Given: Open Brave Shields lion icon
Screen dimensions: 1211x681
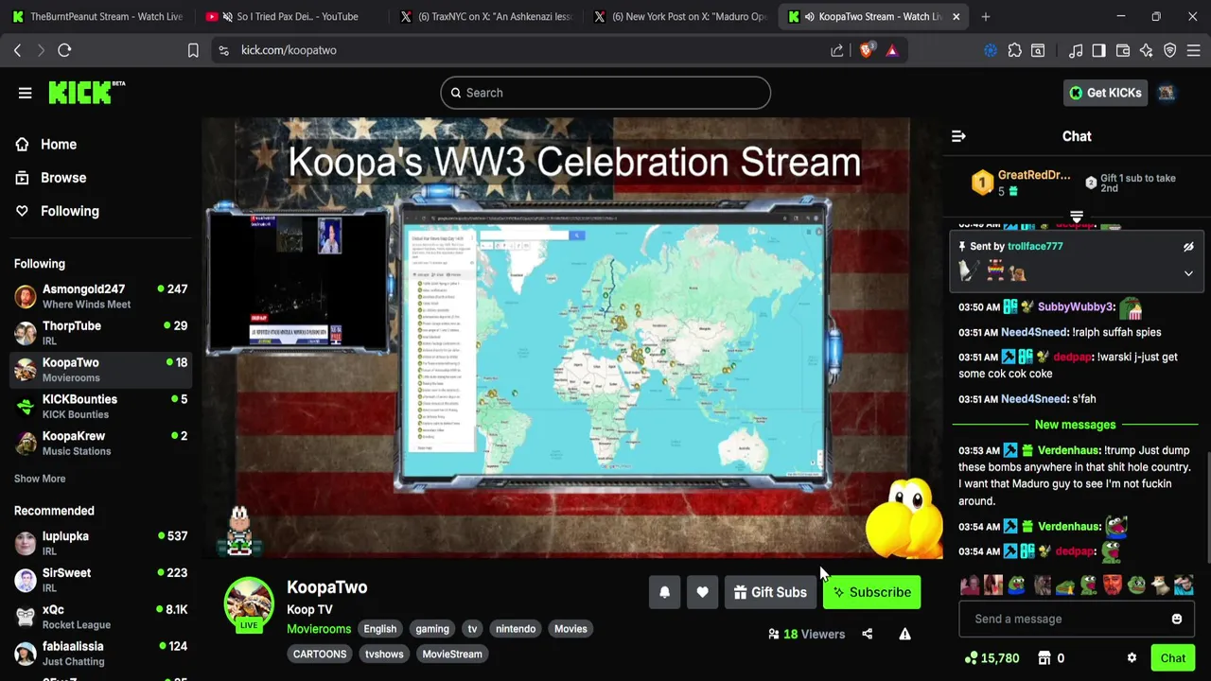Looking at the screenshot, I should (x=866, y=50).
